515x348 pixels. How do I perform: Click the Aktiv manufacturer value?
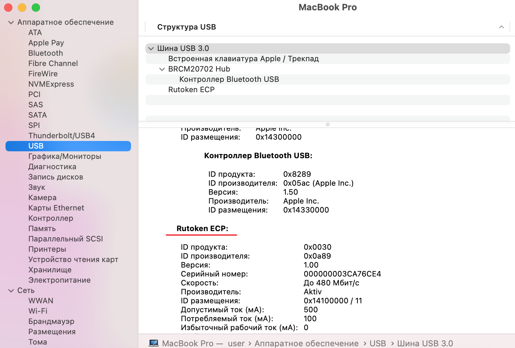313,292
